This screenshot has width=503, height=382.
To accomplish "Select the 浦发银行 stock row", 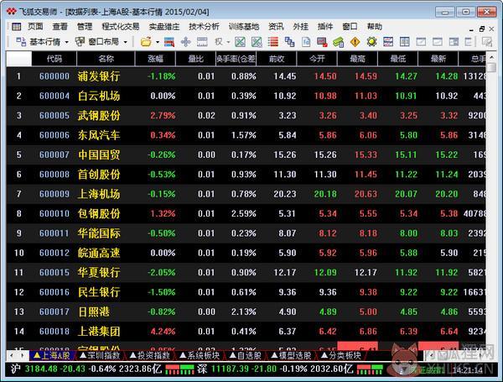I will click(246, 76).
